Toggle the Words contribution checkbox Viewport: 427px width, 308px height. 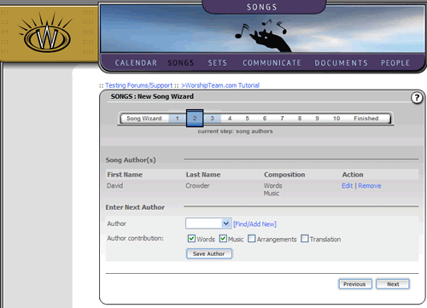191,238
